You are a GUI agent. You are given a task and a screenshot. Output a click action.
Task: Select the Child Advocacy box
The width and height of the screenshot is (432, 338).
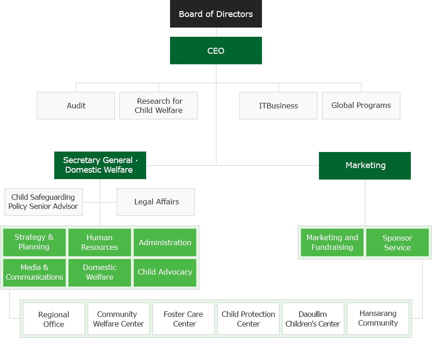pyautogui.click(x=165, y=272)
